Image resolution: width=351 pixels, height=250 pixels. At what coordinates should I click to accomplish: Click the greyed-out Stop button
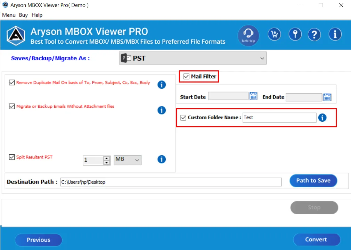pos(314,208)
